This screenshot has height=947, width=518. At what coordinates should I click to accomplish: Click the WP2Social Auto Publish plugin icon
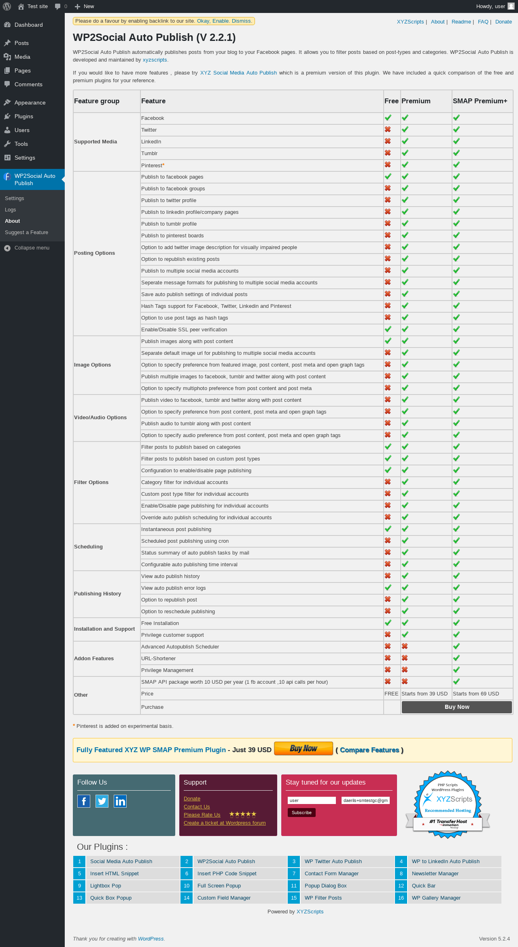pos(7,176)
